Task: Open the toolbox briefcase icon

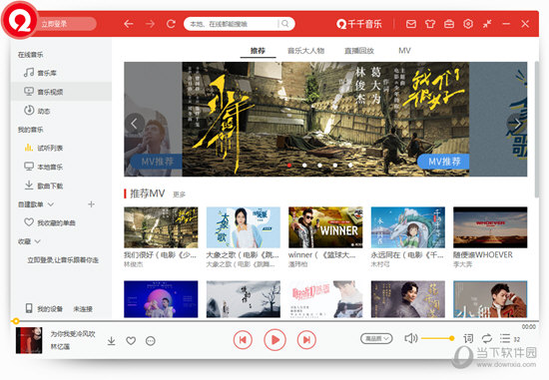Action: tap(449, 24)
